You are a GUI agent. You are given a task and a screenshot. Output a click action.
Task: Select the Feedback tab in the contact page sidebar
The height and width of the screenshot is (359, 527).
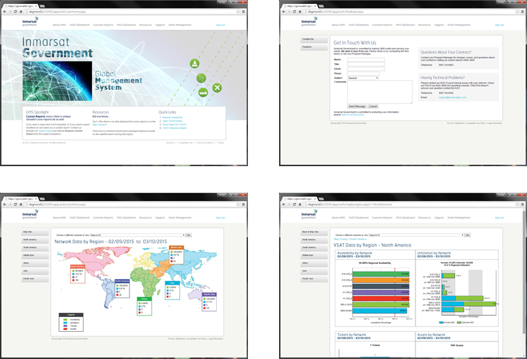(x=307, y=47)
